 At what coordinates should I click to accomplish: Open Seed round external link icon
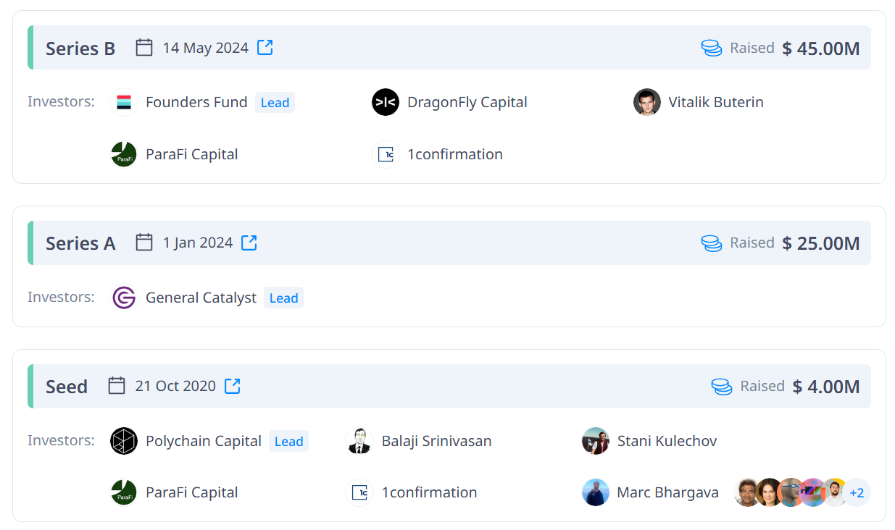point(232,386)
